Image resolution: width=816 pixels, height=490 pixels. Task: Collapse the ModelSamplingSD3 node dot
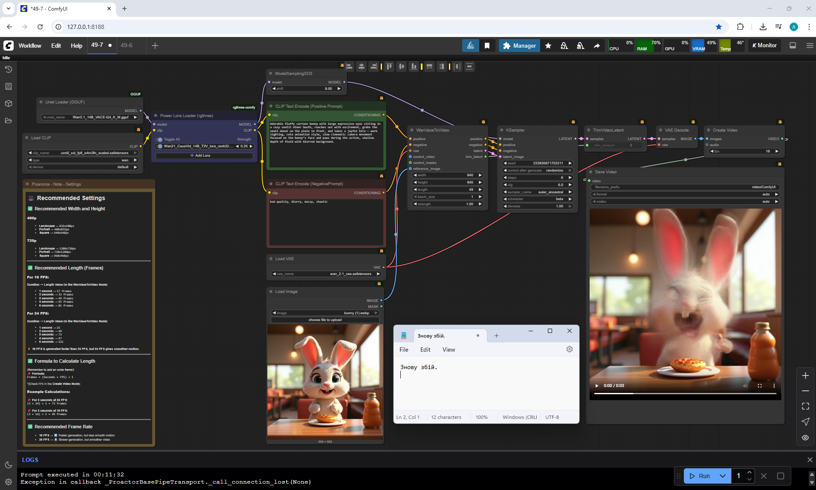[271, 74]
